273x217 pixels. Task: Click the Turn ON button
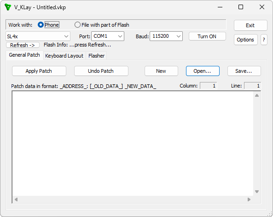[x=207, y=36]
